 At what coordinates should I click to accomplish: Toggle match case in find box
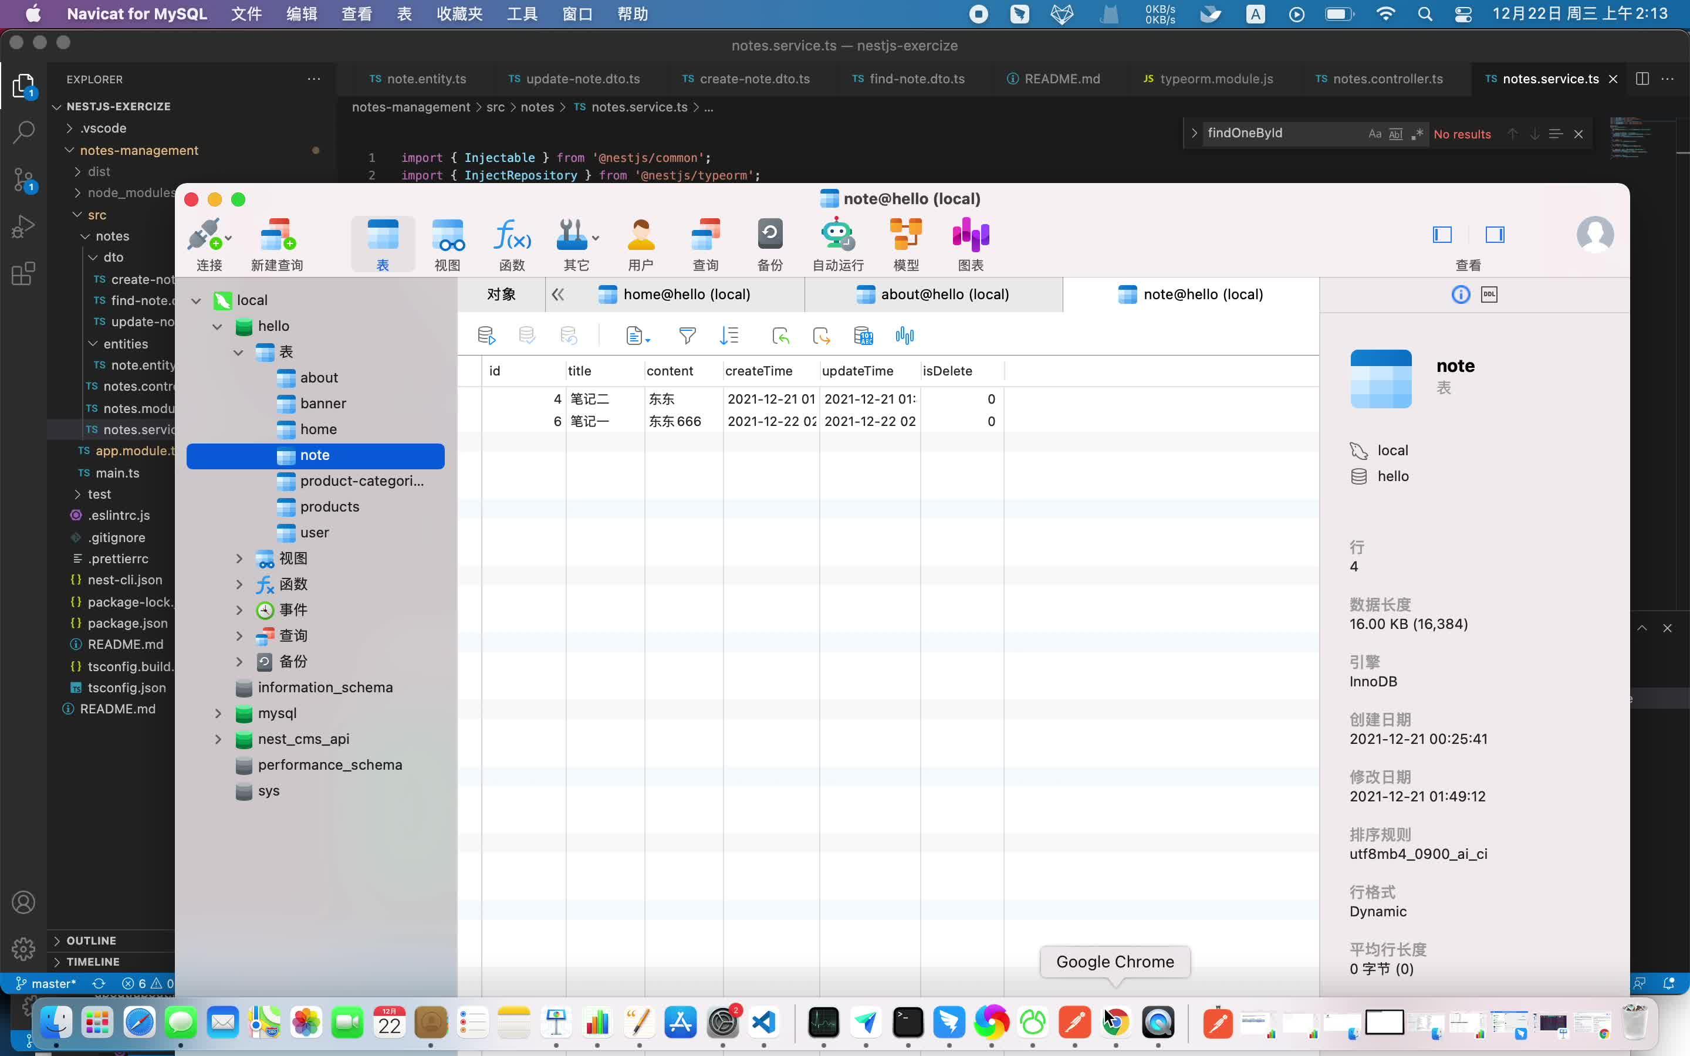(1374, 134)
